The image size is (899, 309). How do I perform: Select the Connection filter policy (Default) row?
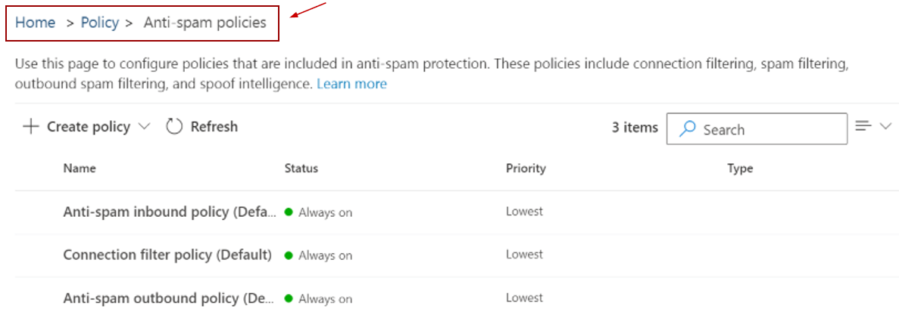[x=167, y=255]
